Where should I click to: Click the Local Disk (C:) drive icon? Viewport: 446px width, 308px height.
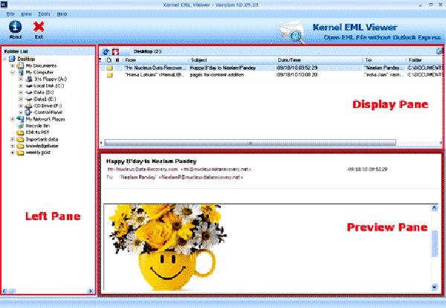(29, 86)
